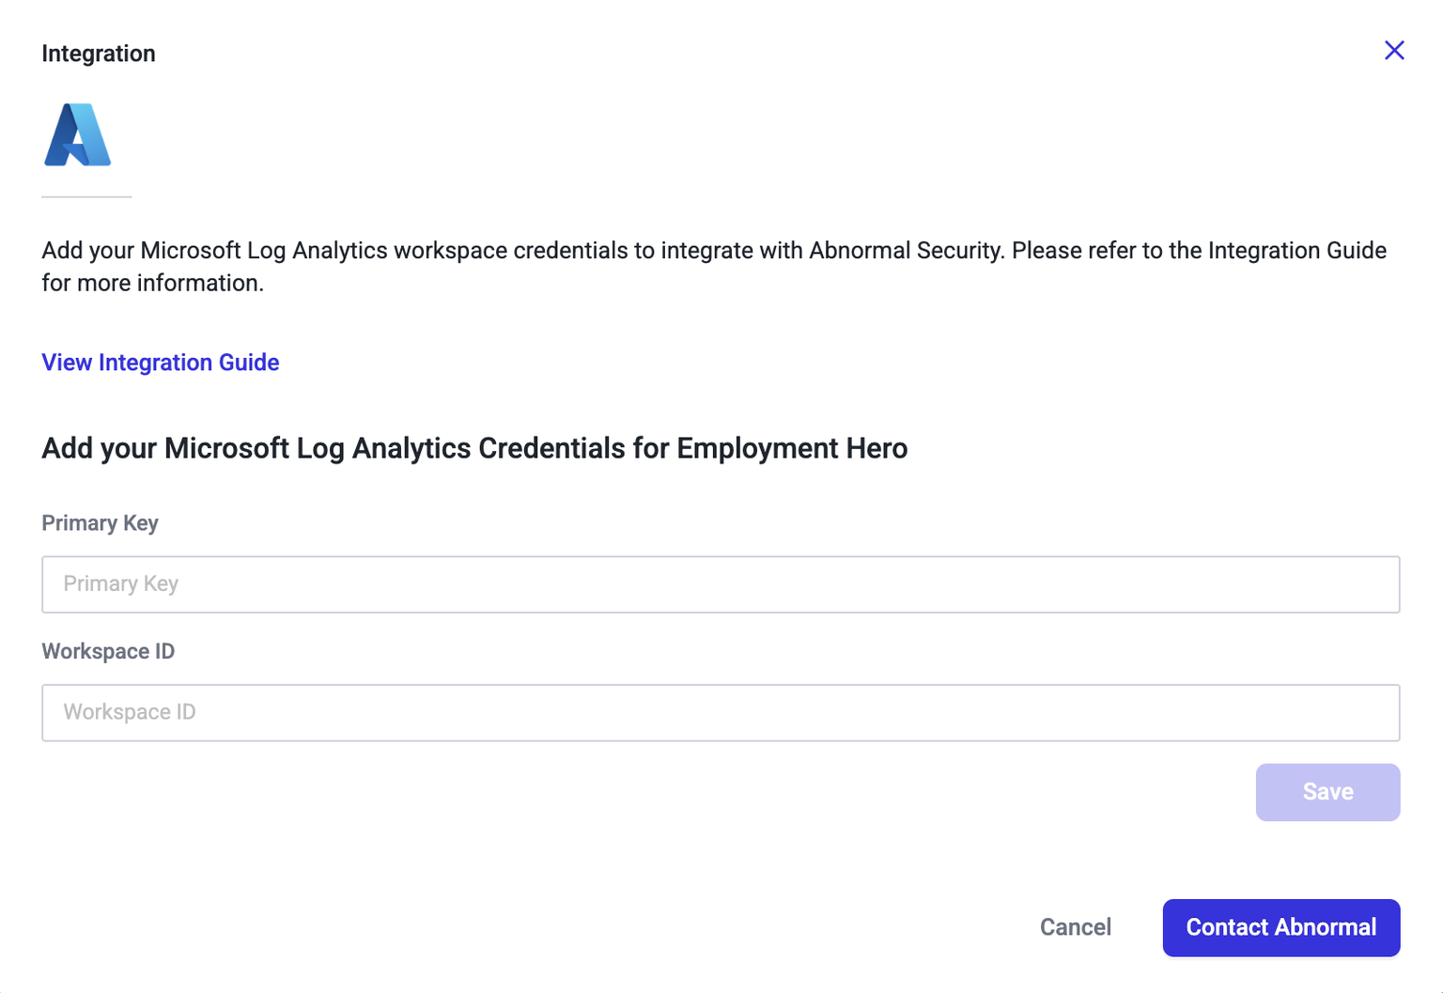
Task: Click Integration Guide text in the description paragraph
Action: click(1296, 251)
